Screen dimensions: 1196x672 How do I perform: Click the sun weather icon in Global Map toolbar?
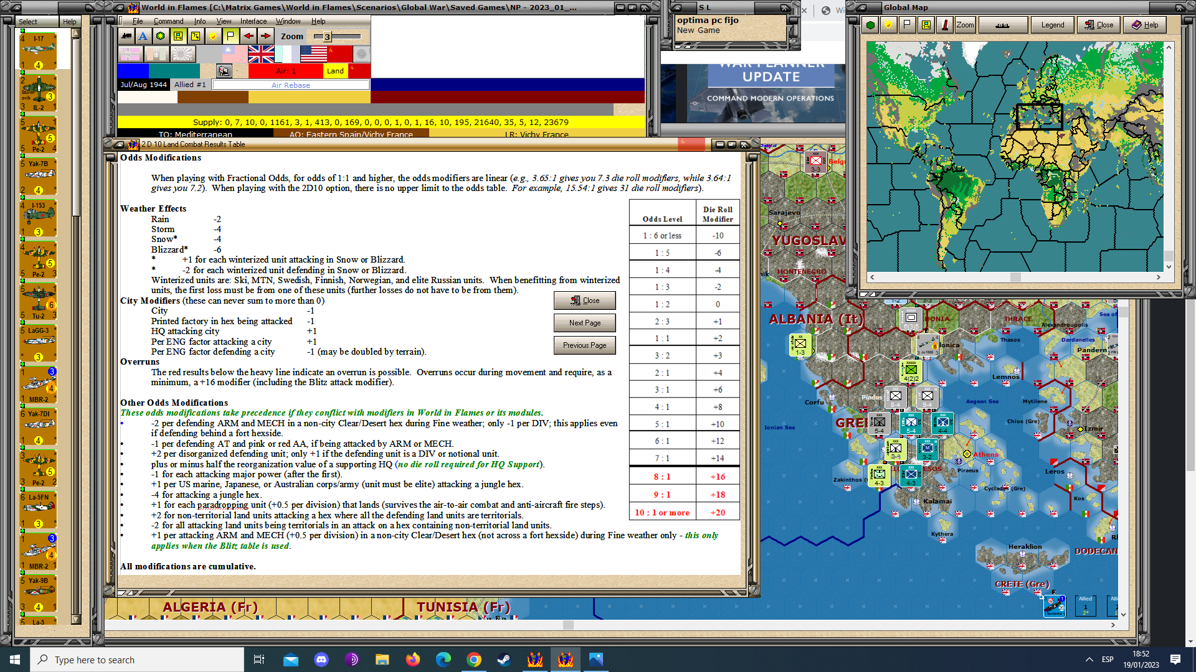pos(888,25)
